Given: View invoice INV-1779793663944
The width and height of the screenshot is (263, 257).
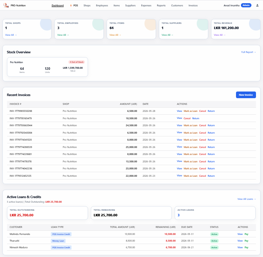Looking at the screenshot, I should click(179, 125).
